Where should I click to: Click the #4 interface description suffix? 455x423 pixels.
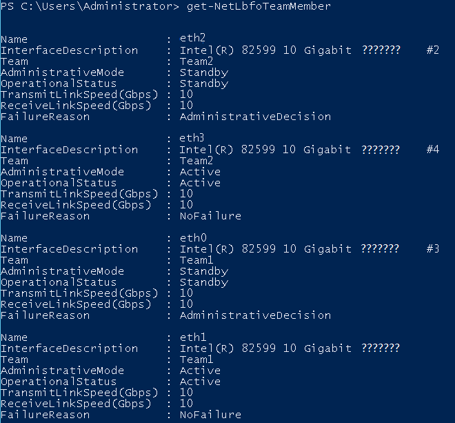(433, 149)
